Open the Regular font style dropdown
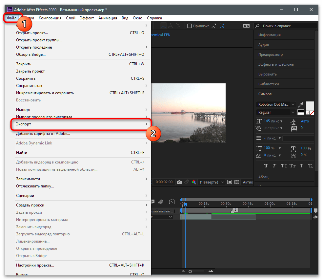The width and height of the screenshot is (323, 280). (x=276, y=112)
